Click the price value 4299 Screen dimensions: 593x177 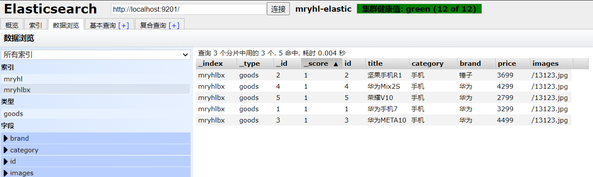pyautogui.click(x=505, y=87)
